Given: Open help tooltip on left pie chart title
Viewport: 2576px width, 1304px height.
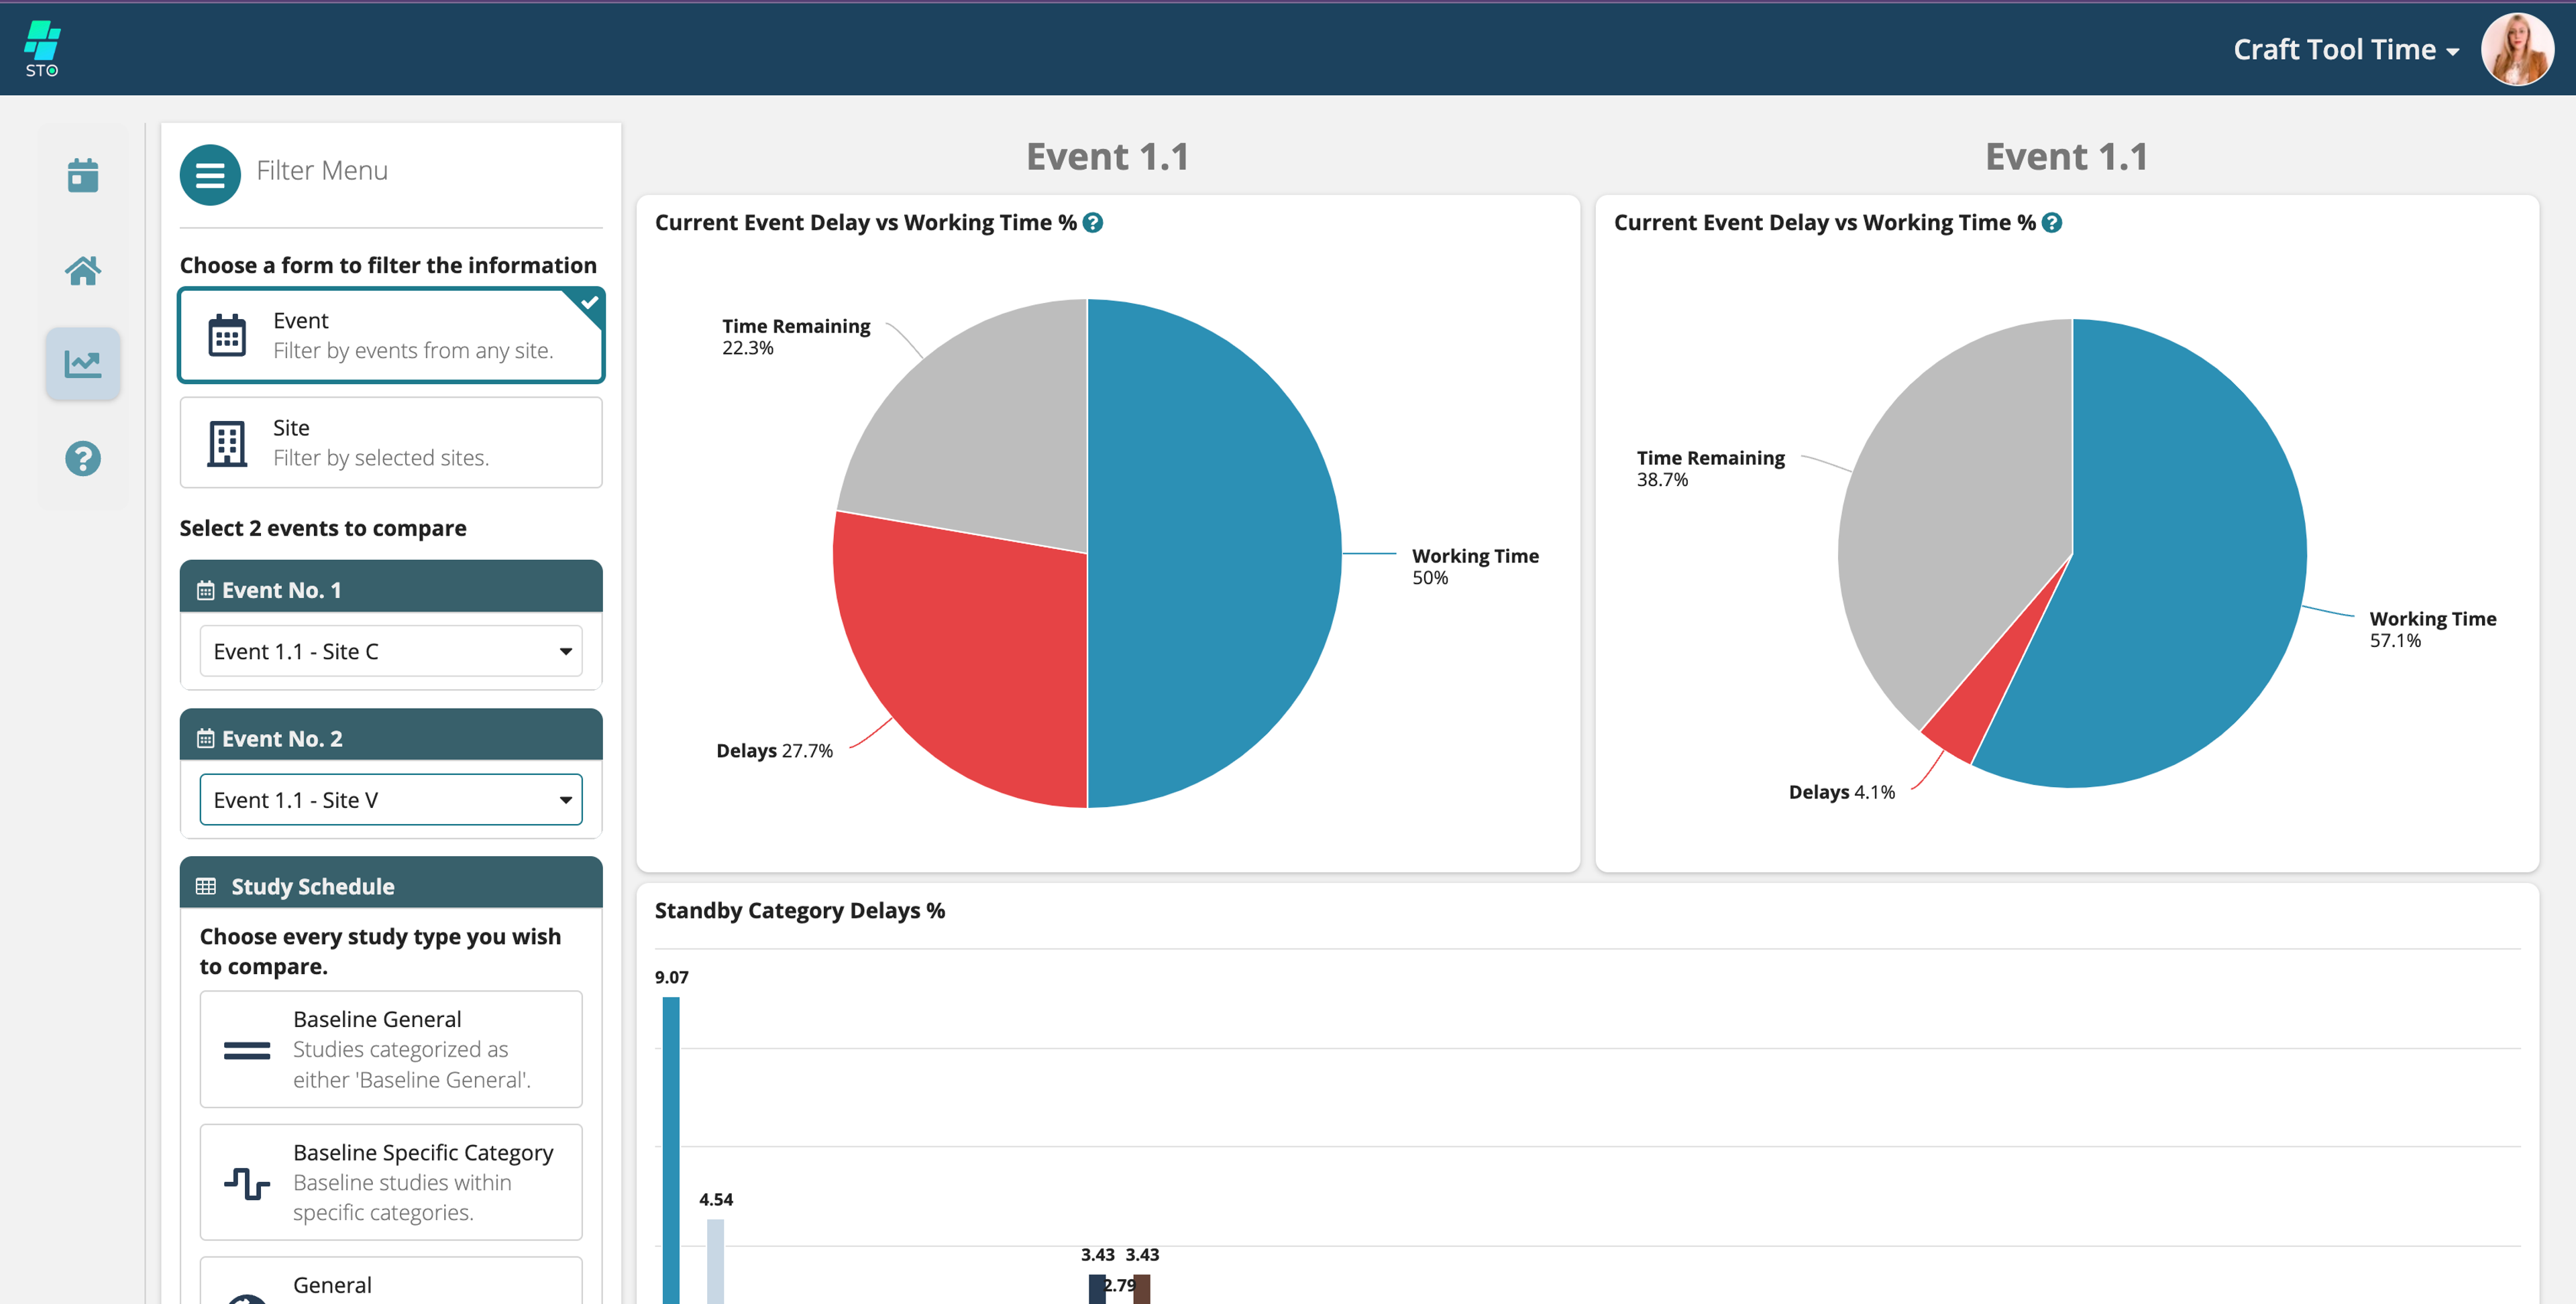Looking at the screenshot, I should pyautogui.click(x=1093, y=223).
